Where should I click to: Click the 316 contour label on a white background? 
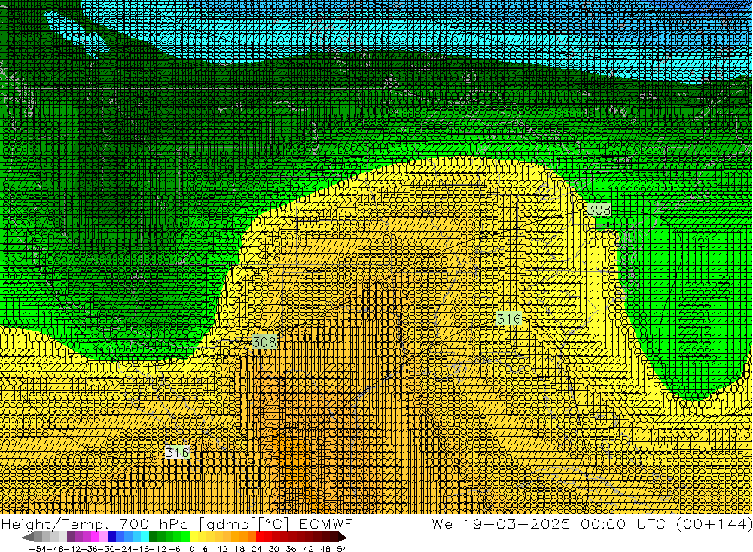pos(177,452)
